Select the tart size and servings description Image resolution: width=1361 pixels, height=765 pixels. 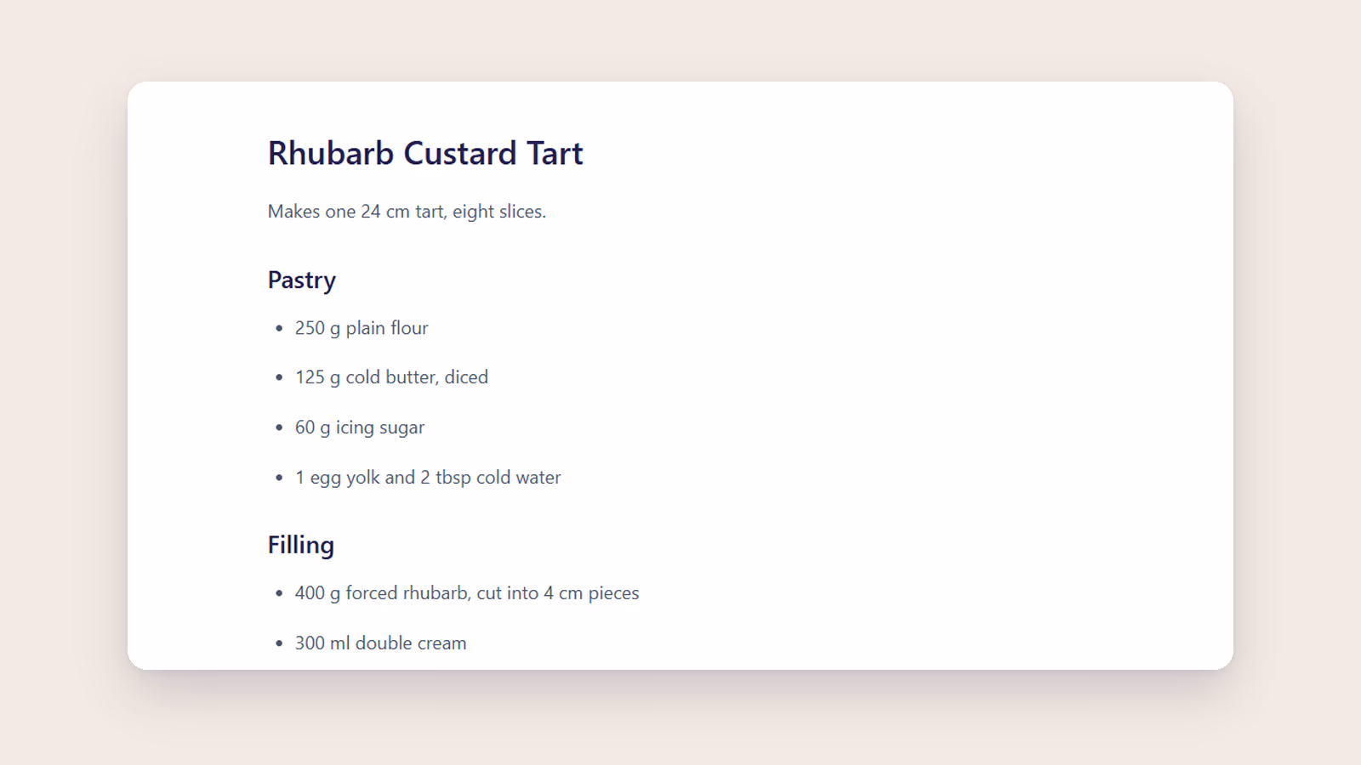pos(407,212)
